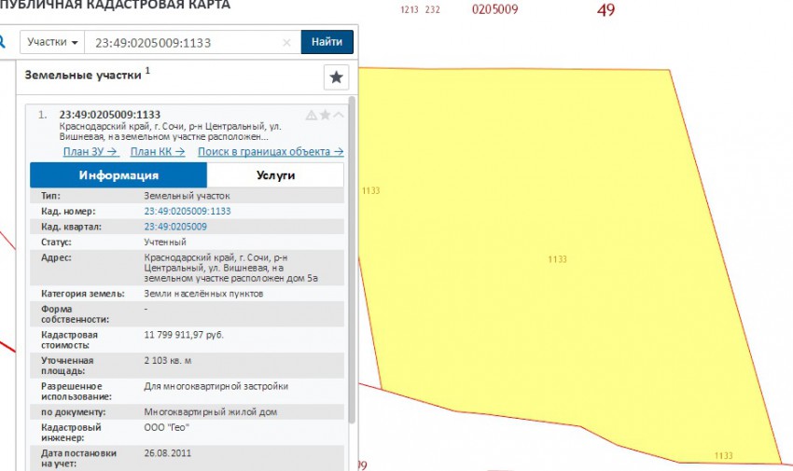Viewport: 793px width, 471px height.
Task: Click the magnifier search icon
Action: pos(3,42)
